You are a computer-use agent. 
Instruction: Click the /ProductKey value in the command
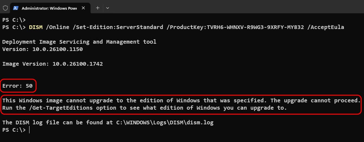click(235, 27)
